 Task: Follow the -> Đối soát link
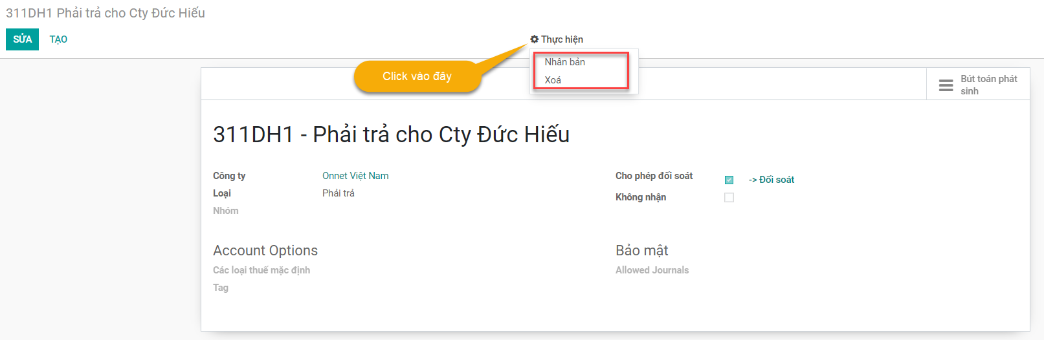pos(771,180)
